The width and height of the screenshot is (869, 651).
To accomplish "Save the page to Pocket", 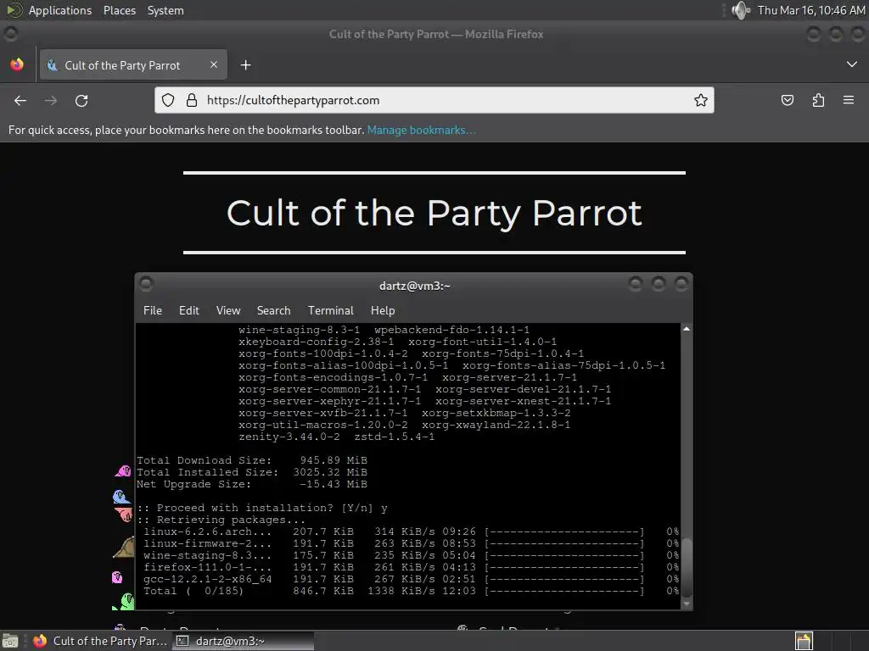I will click(x=787, y=100).
